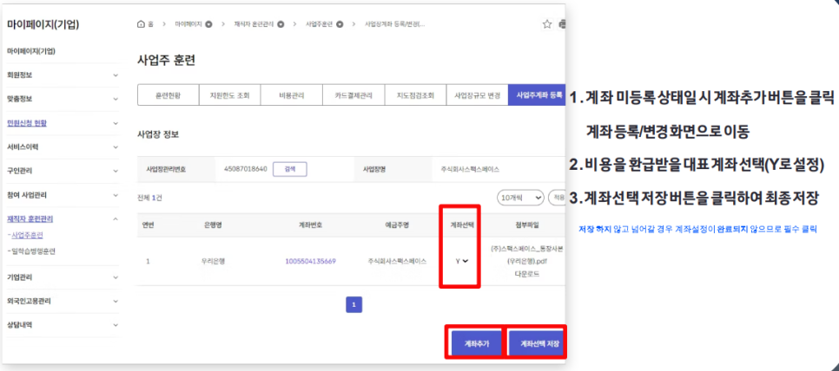The image size is (839, 371).
Task: Open the 10개씩 page-size dropdown
Action: pos(520,197)
